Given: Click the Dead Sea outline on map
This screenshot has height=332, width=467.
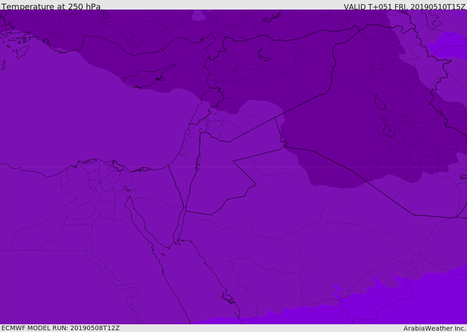Looking at the screenshot, I should [x=197, y=163].
